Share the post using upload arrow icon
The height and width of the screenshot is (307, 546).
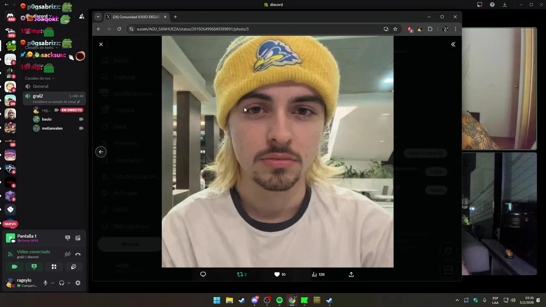(351, 274)
